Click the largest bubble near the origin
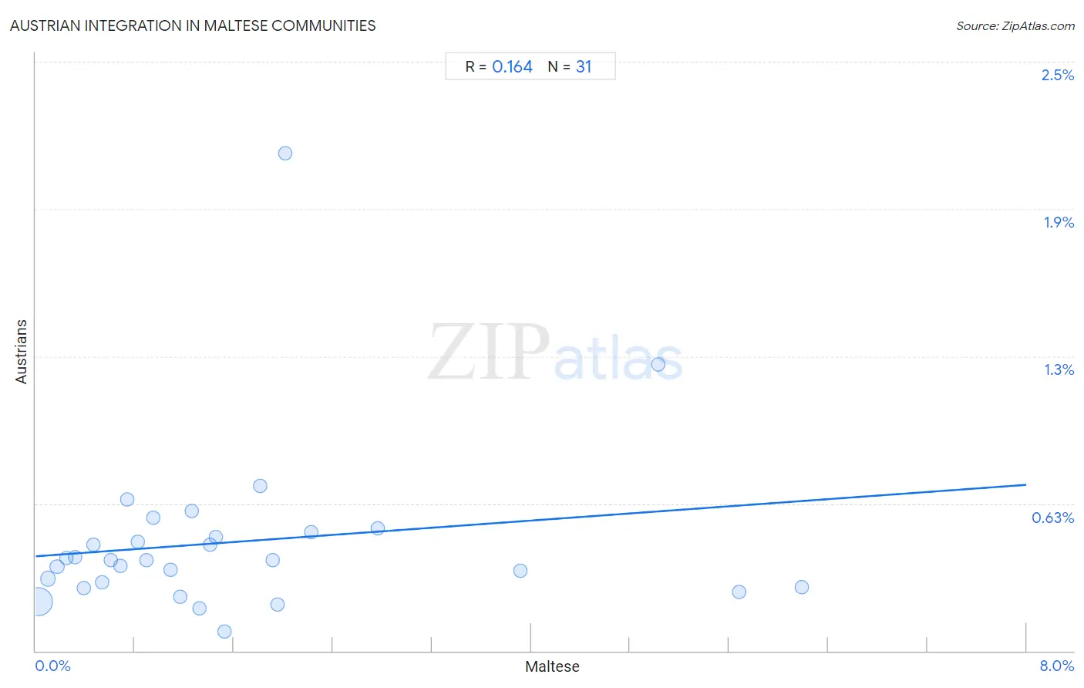This screenshot has width=1084, height=688. click(39, 602)
